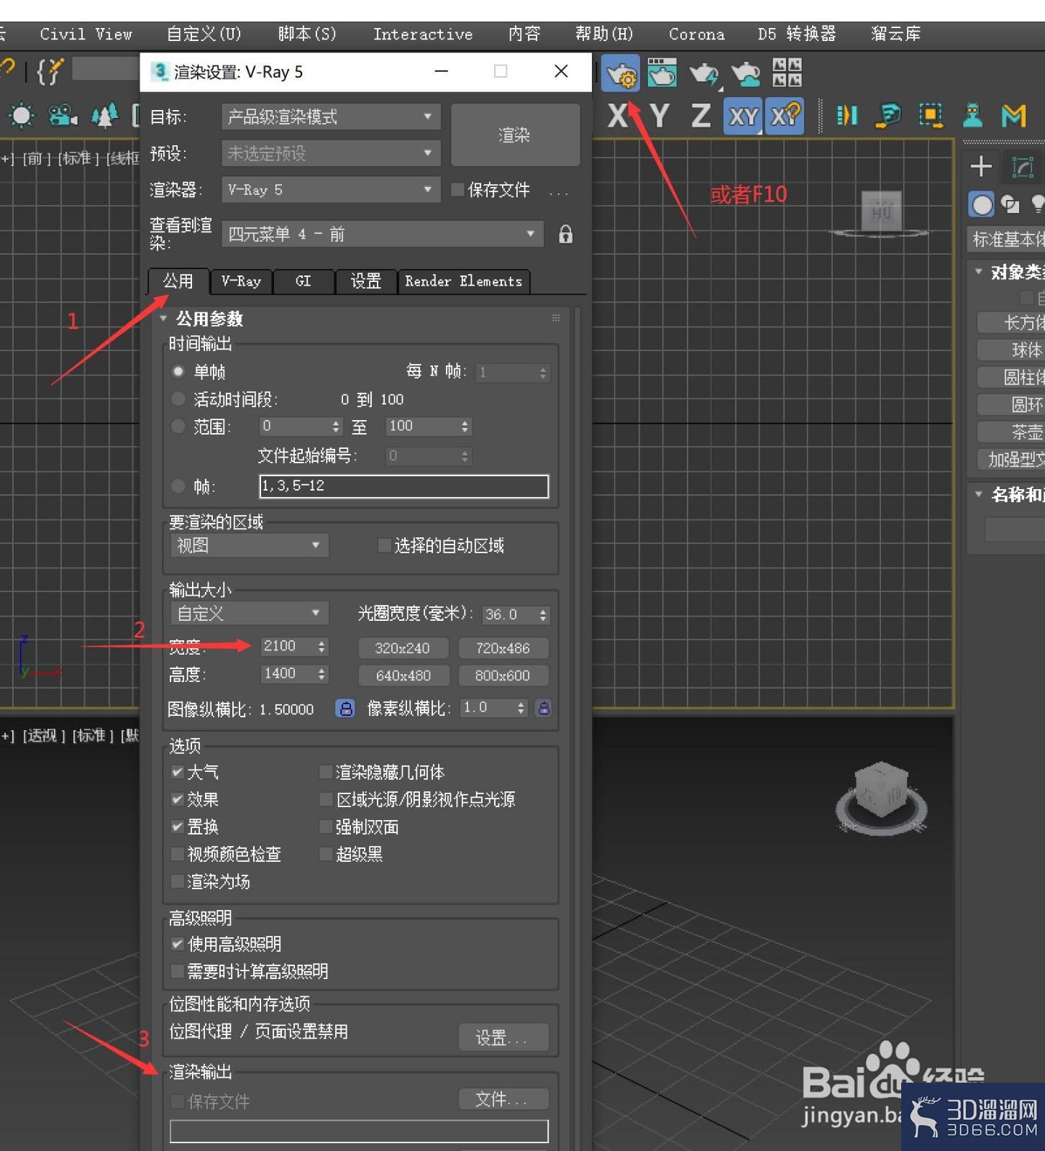Open the 输出大小 自定义 dropdown

[249, 614]
